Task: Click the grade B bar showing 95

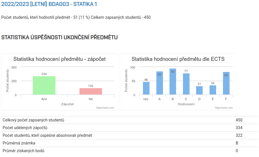Action: pos(173,82)
